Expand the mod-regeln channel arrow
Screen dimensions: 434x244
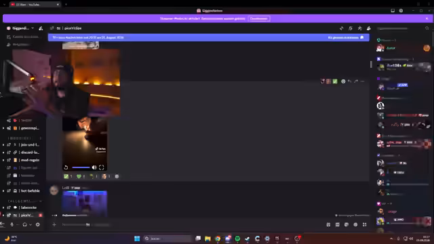pos(3,160)
